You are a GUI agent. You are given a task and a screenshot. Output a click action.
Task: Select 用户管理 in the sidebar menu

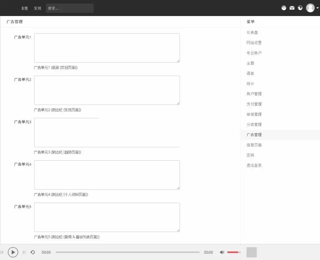[254, 94]
